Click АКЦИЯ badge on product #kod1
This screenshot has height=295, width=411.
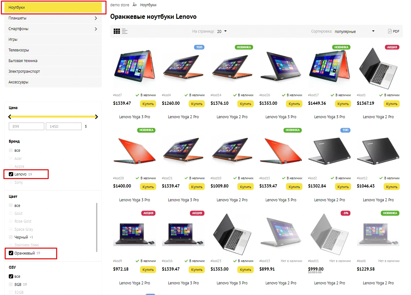392,47
